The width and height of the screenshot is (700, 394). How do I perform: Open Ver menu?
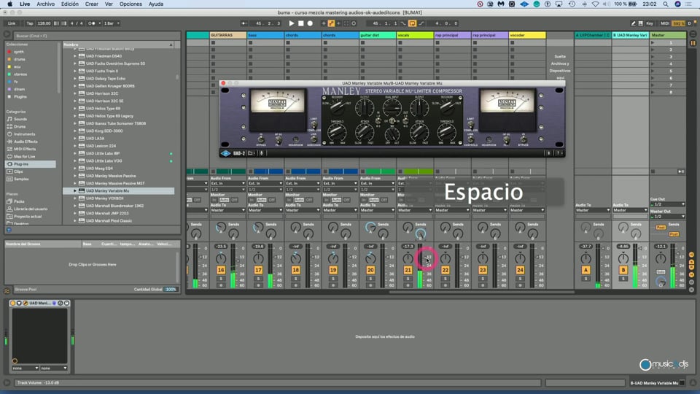click(109, 4)
